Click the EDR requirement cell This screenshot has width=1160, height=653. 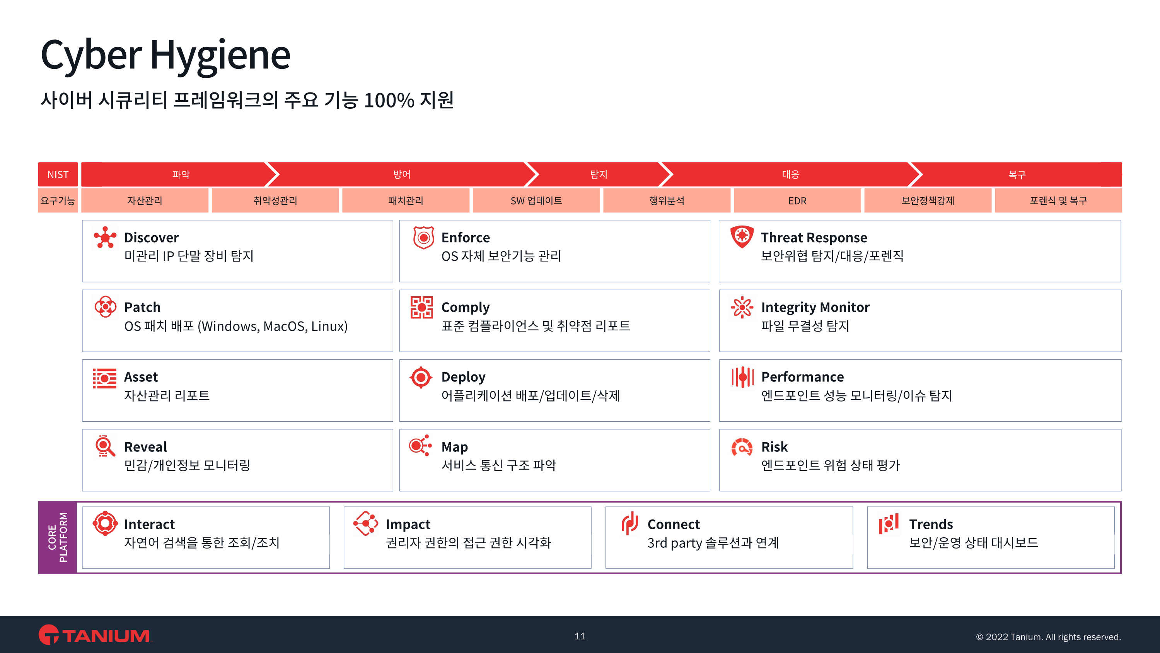pos(797,201)
